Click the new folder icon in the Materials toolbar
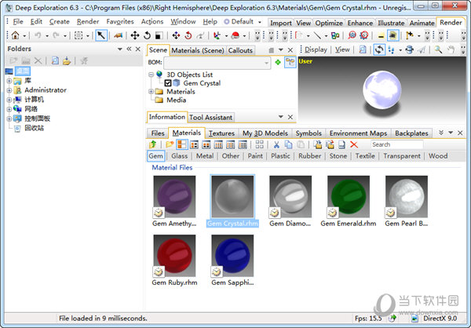This screenshot has width=471, height=328. tap(170, 144)
